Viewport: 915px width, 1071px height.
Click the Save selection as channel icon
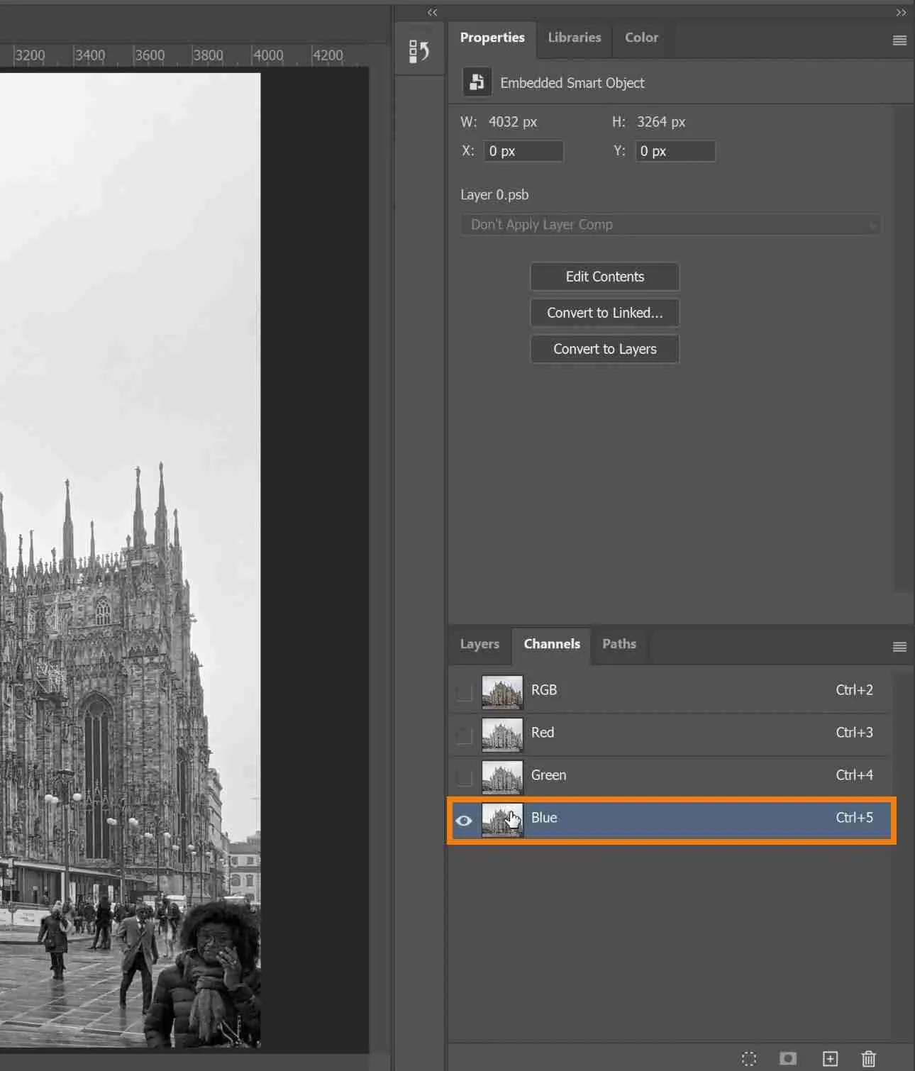789,1059
